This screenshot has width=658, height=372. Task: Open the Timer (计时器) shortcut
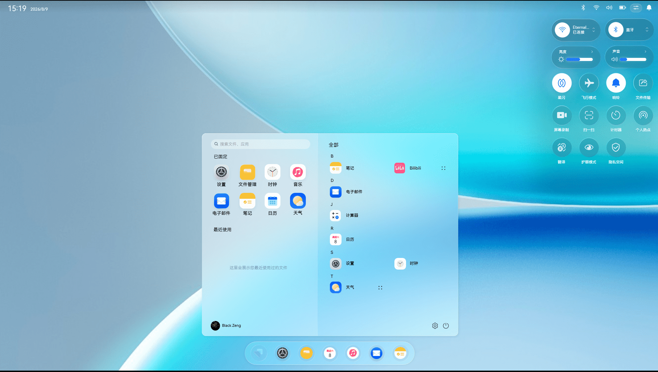(x=616, y=115)
